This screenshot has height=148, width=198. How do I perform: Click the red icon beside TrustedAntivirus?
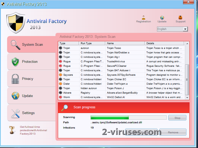61,61
